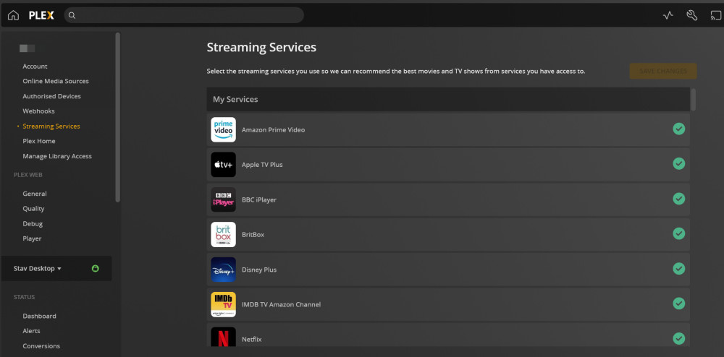Open Manage Library Access link
This screenshot has height=357, width=724.
coord(57,156)
